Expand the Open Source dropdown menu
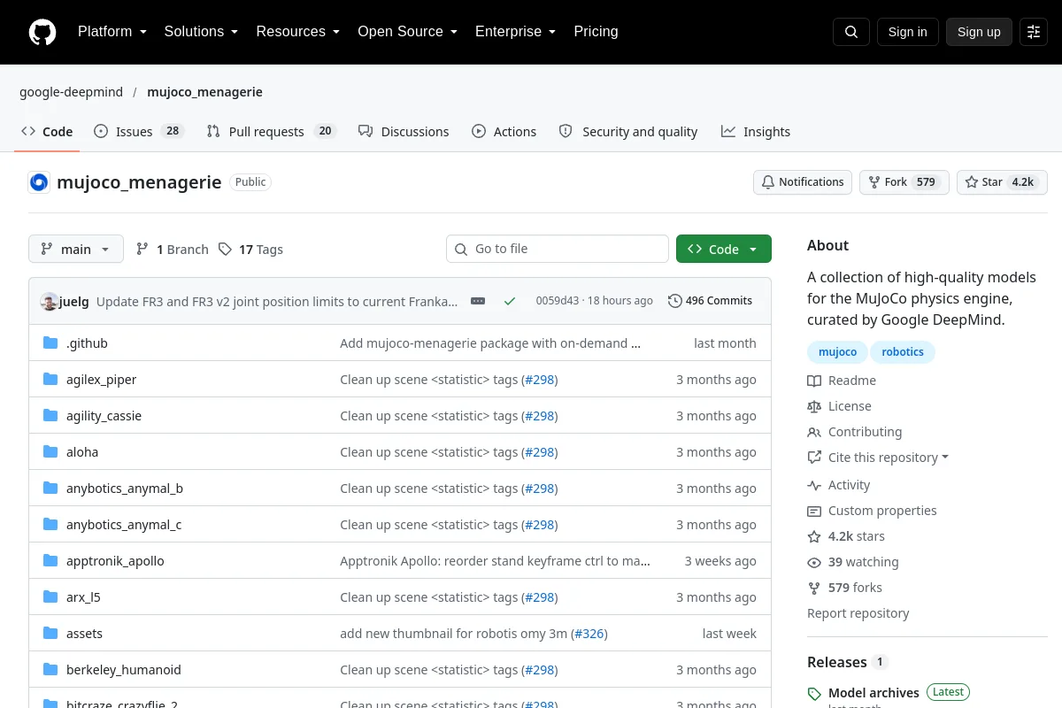Image resolution: width=1062 pixels, height=708 pixels. tap(407, 32)
